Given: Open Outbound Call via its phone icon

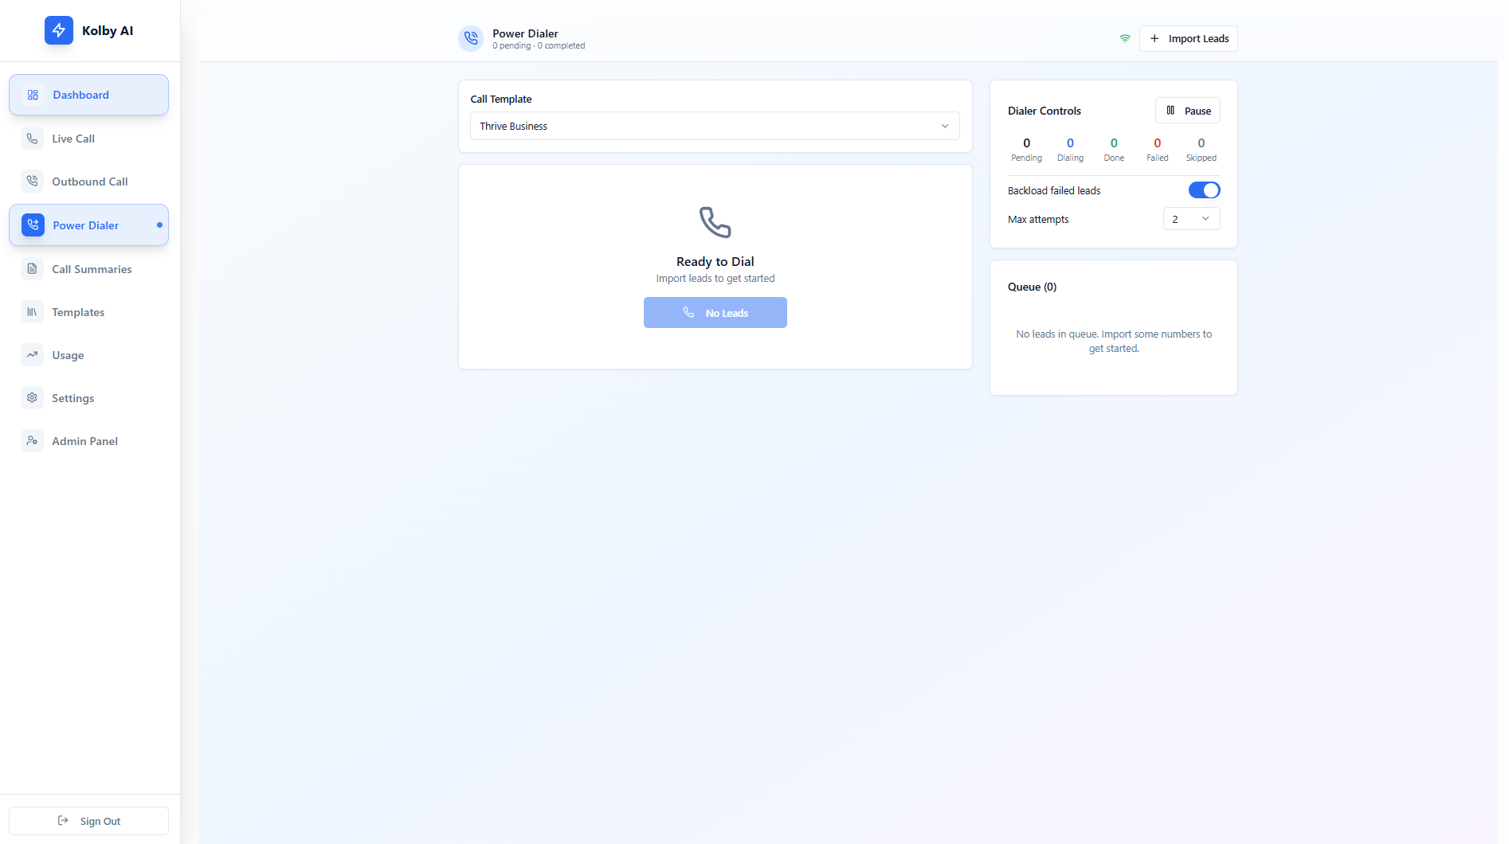Looking at the screenshot, I should pos(32,181).
